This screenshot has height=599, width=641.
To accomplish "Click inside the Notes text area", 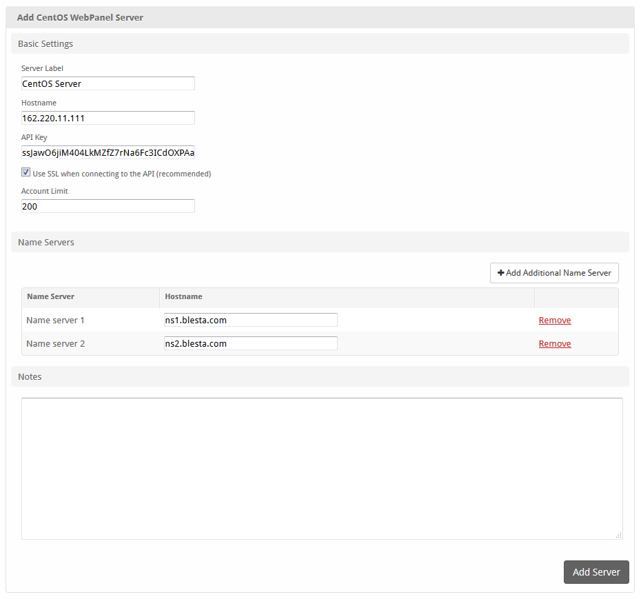I will [x=321, y=468].
